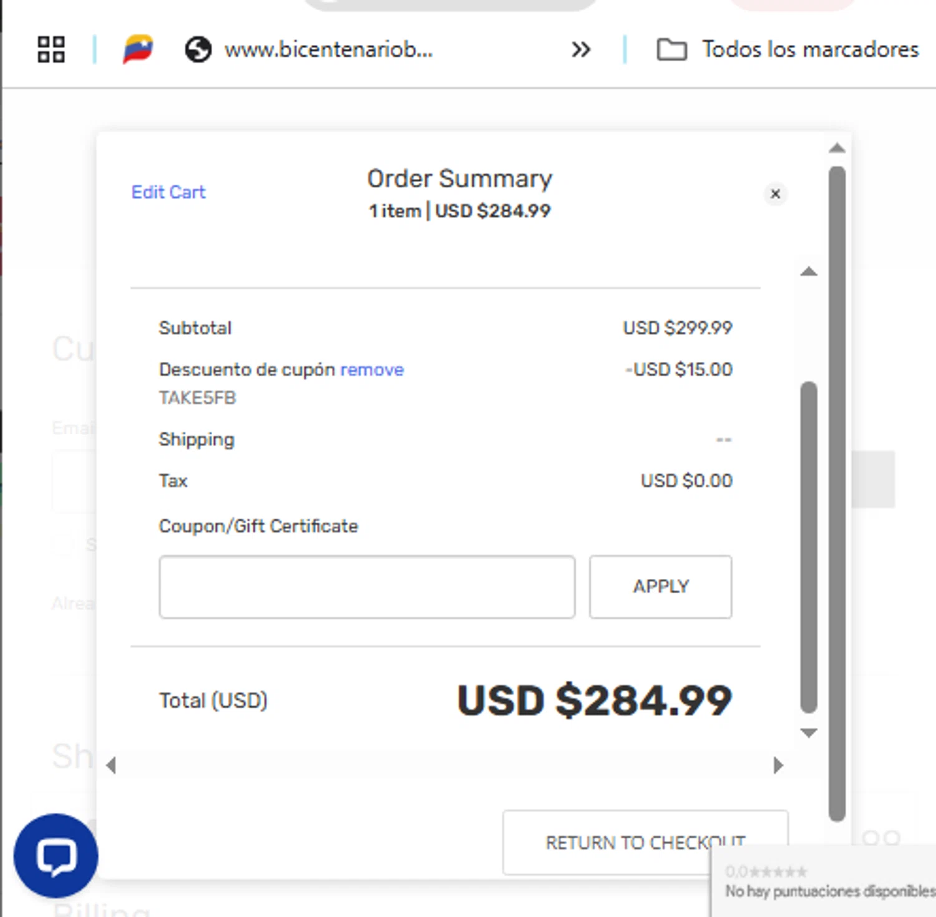Screen dimensions: 936x917
Task: Remove the TAKE5FB coupon discount
Action: [x=372, y=370]
